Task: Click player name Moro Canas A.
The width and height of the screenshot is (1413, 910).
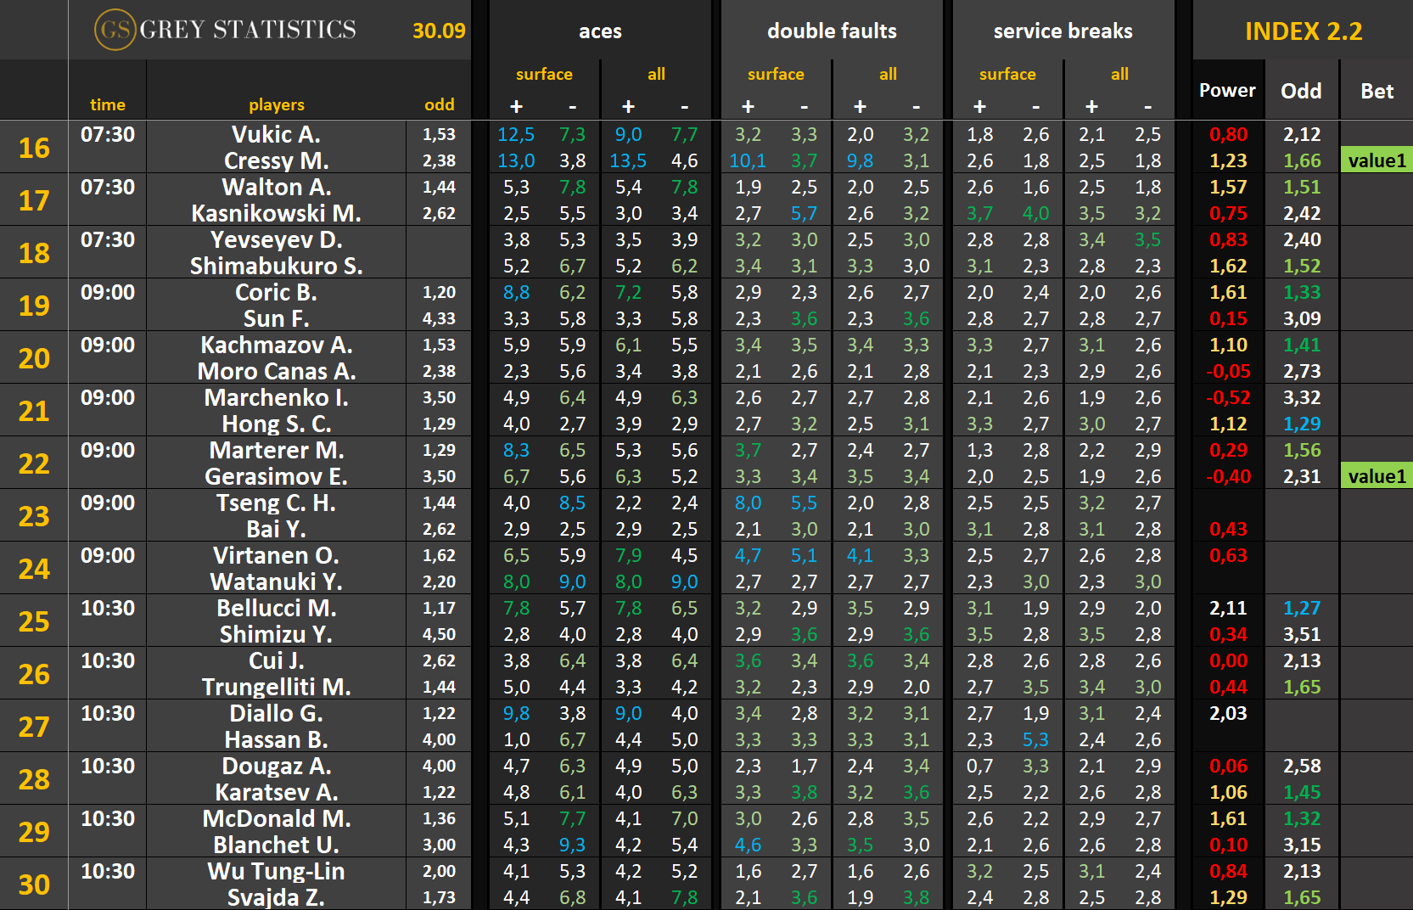Action: pos(277,371)
